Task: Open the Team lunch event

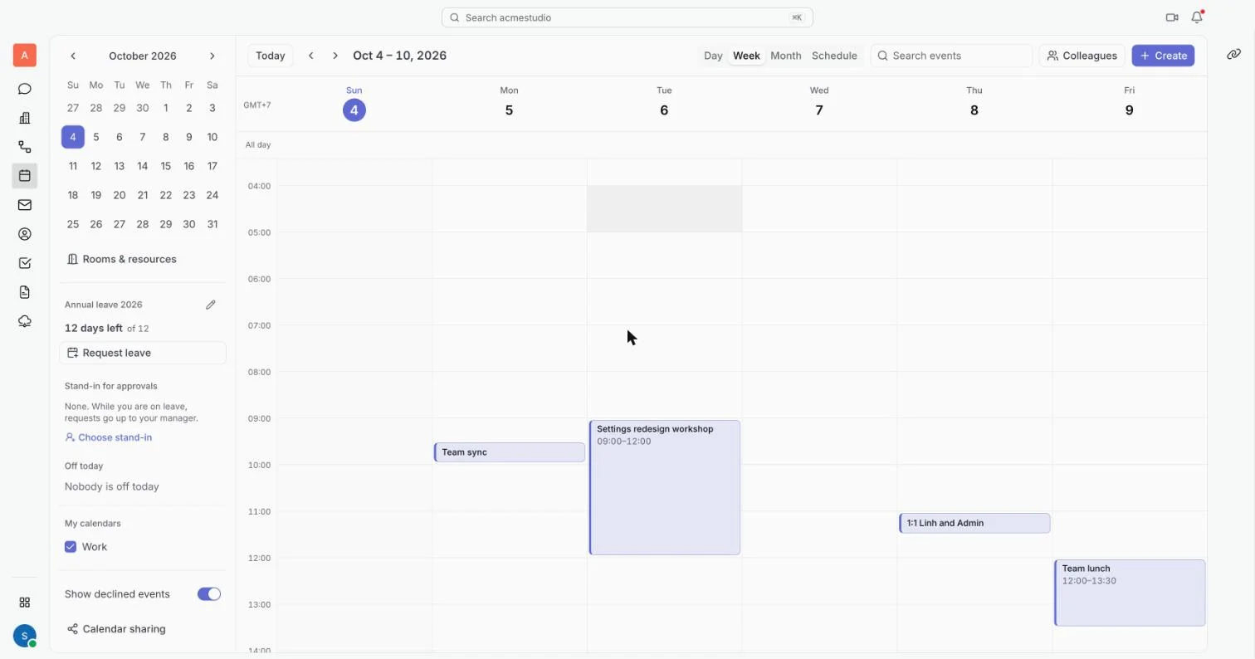Action: pyautogui.click(x=1130, y=593)
